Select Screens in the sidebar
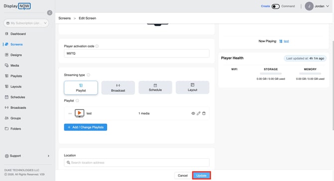This screenshot has width=334, height=181. click(16, 45)
